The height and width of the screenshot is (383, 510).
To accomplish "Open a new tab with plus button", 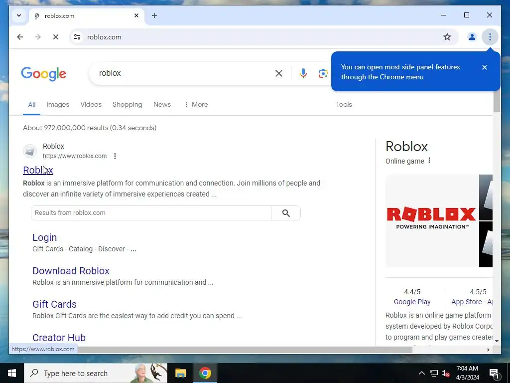I will 154,15.
